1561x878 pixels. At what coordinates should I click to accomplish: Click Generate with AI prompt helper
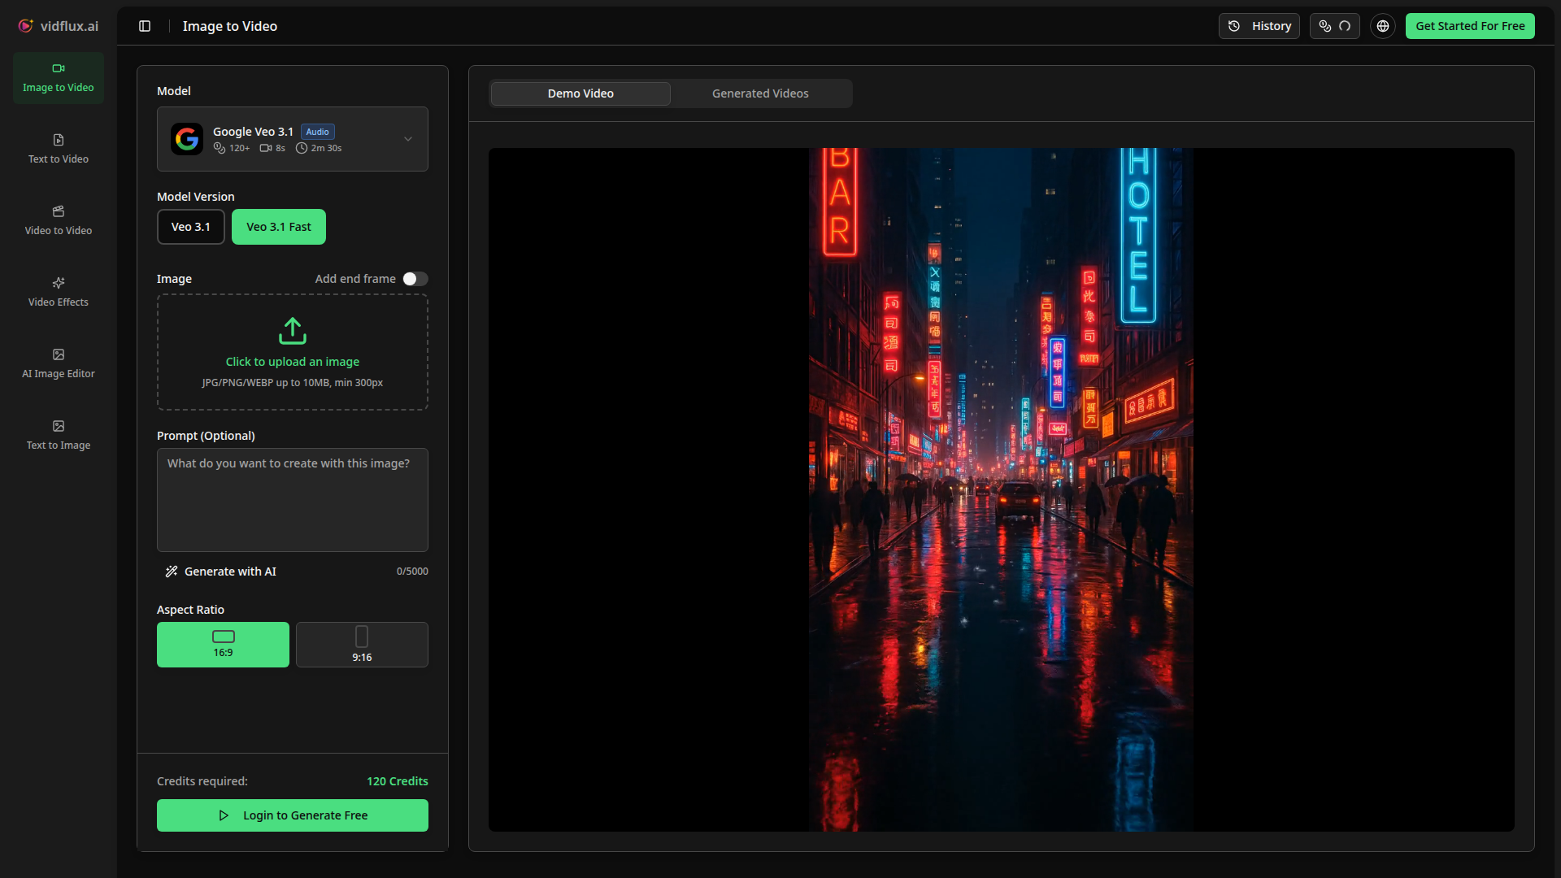pyautogui.click(x=221, y=572)
